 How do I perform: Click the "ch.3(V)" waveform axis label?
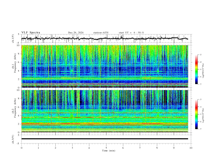click(13, 139)
